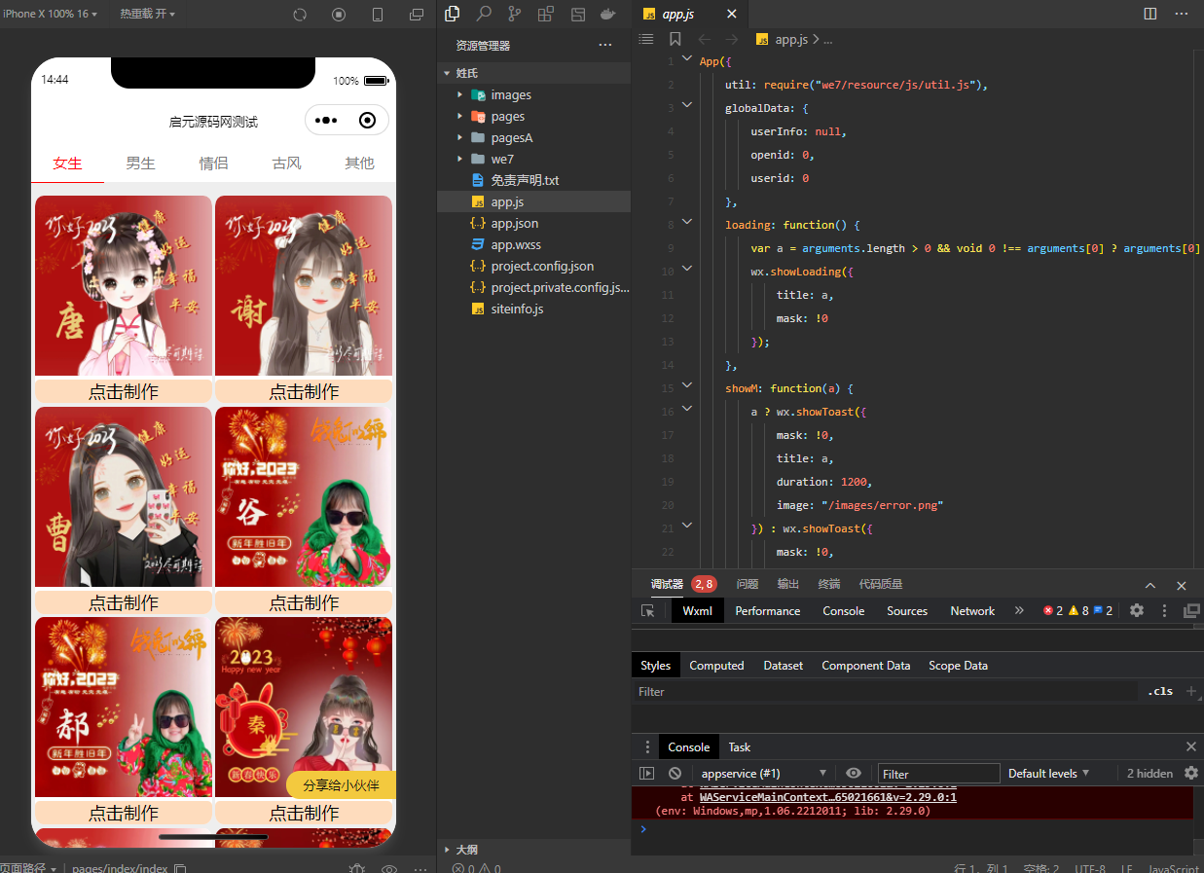Activate the element inspector picker icon

tap(648, 611)
